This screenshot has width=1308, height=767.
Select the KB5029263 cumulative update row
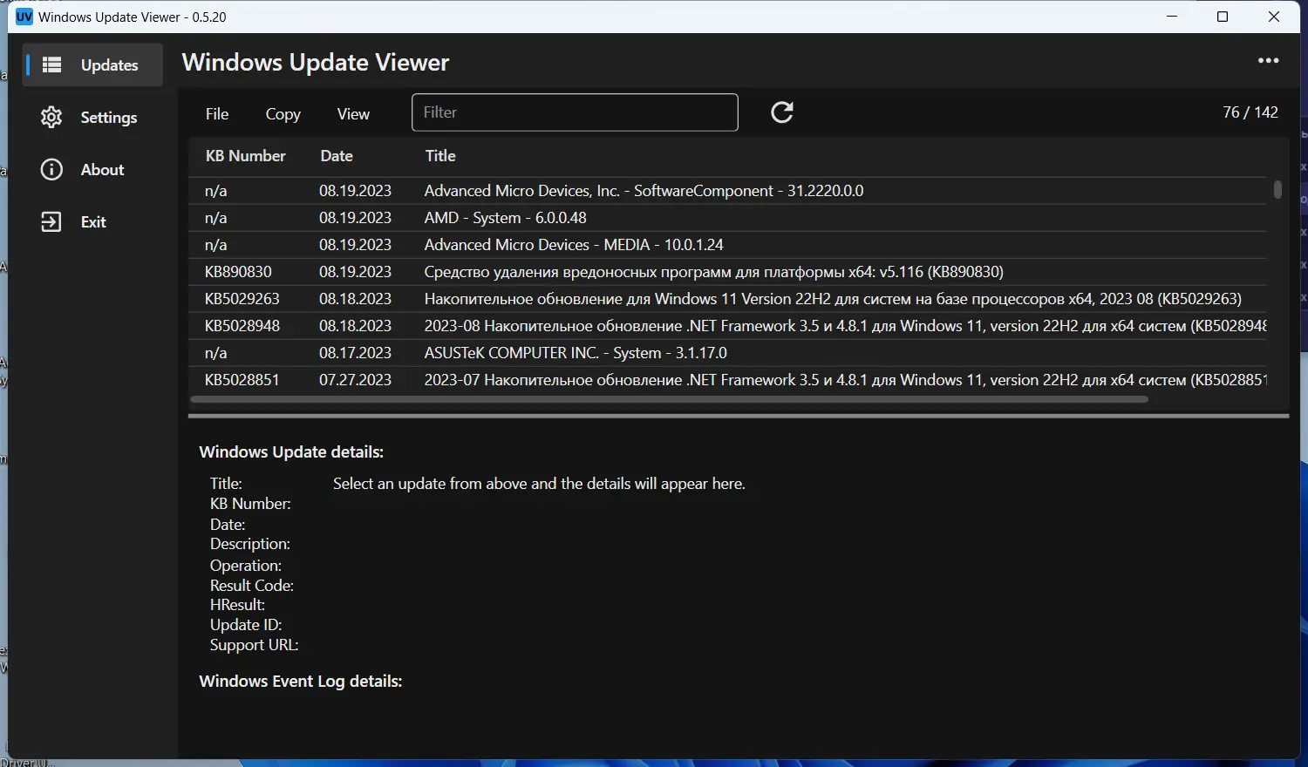click(727, 299)
